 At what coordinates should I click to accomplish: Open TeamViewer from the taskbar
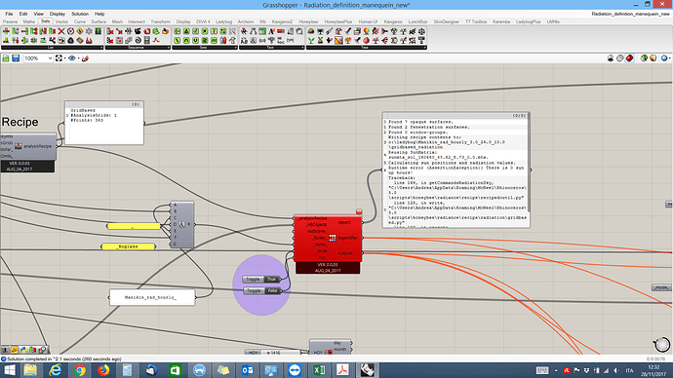point(295,370)
